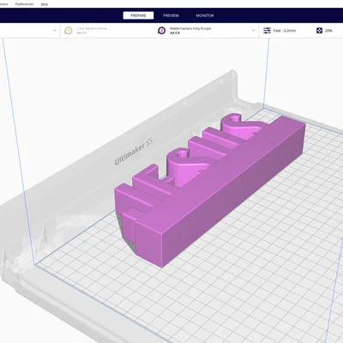Switch to the MONITOR stage tab
343x343 pixels.
click(x=205, y=15)
